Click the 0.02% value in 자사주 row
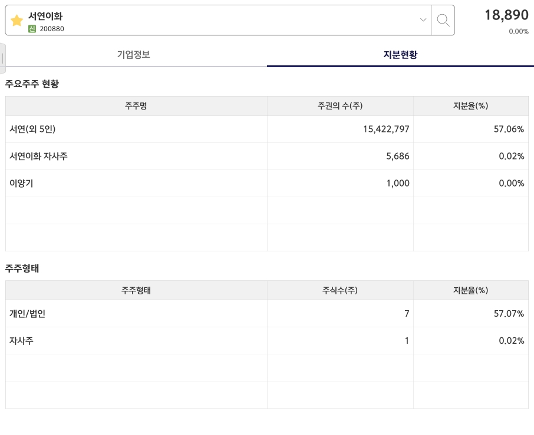The image size is (534, 435). pos(511,341)
